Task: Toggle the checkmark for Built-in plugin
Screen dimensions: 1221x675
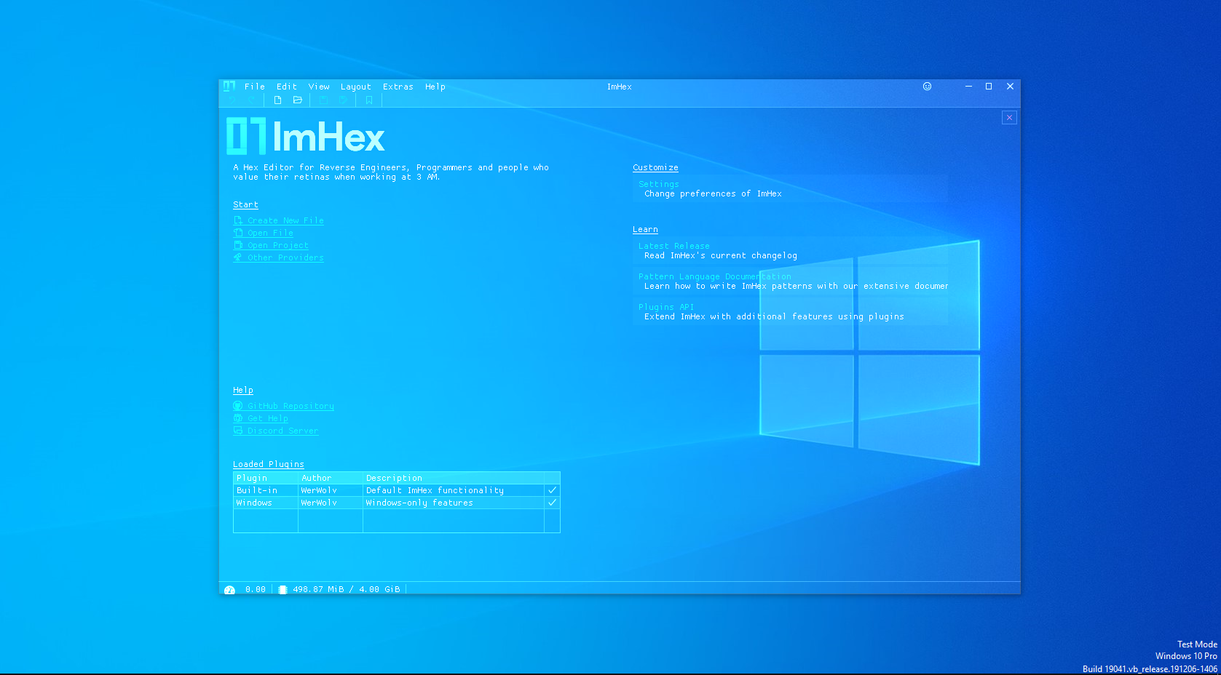Action: pyautogui.click(x=552, y=490)
